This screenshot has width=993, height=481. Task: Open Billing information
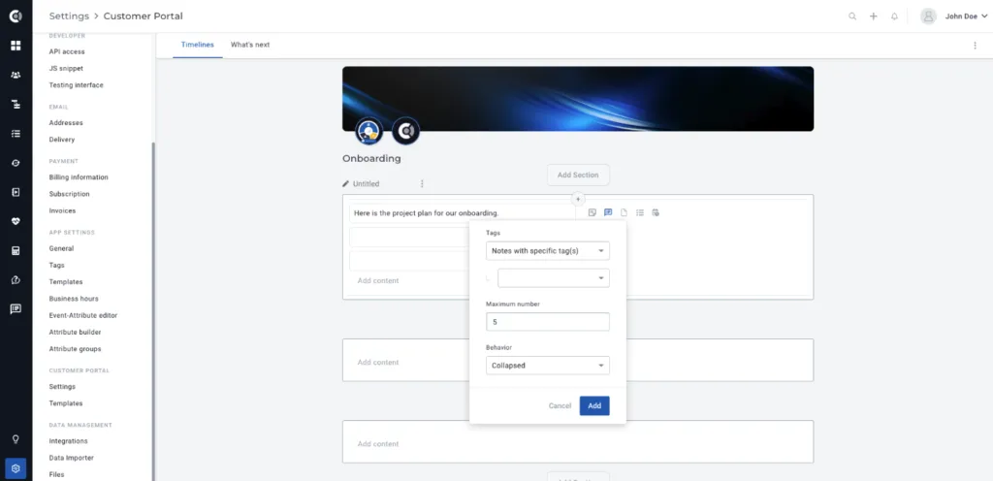79,177
